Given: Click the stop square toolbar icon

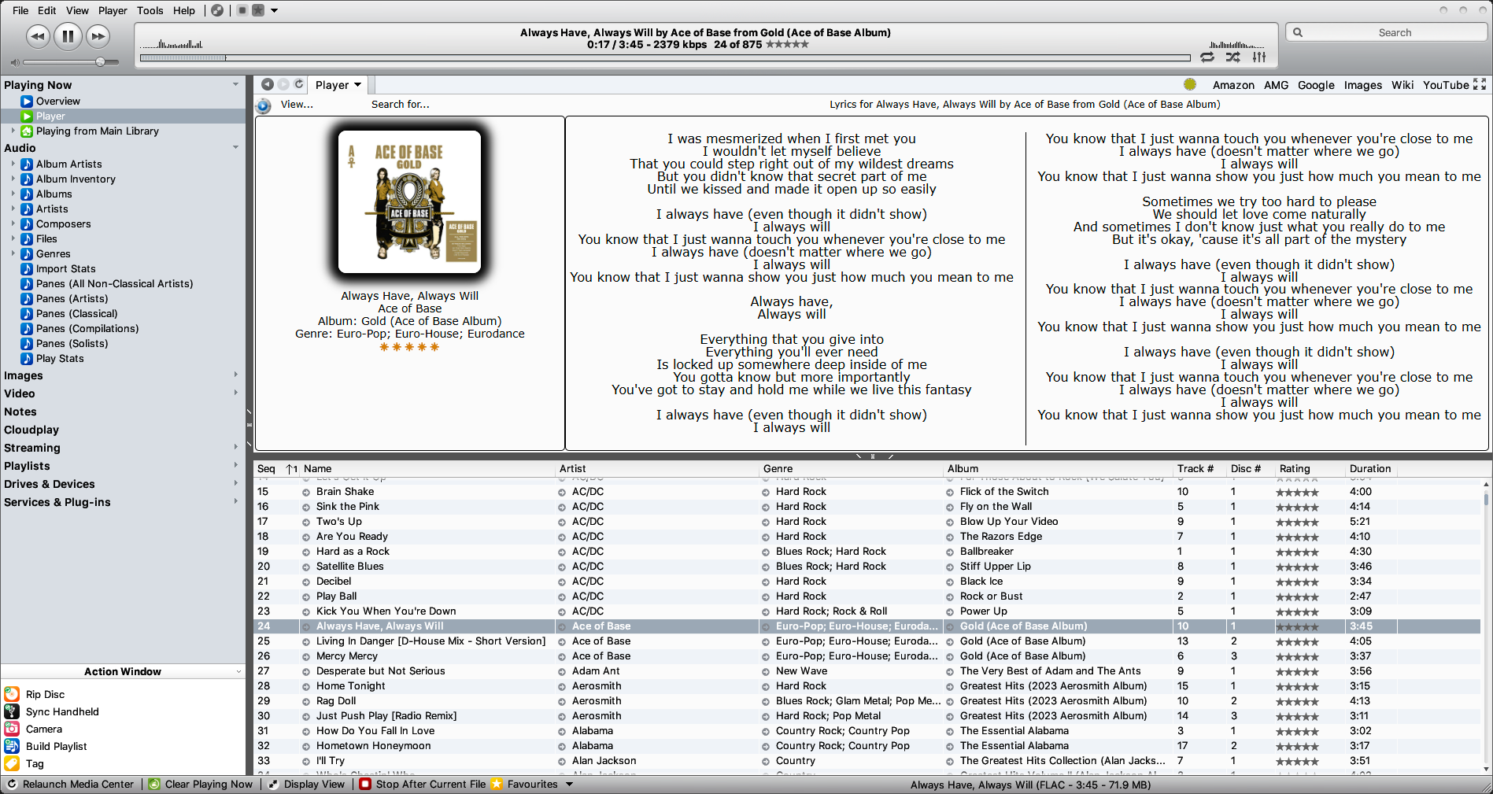Looking at the screenshot, I should pos(242,10).
